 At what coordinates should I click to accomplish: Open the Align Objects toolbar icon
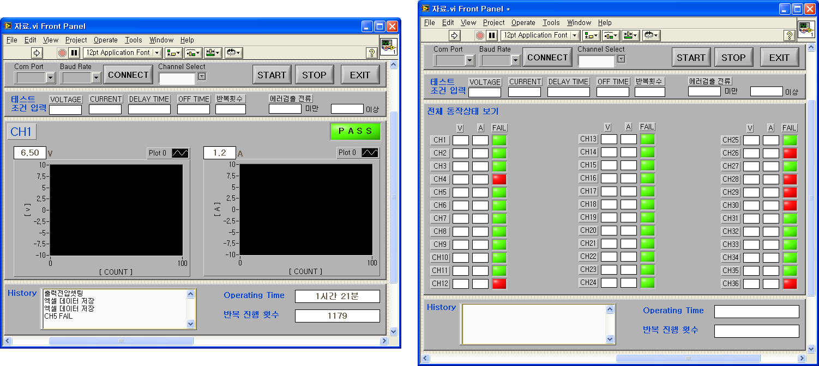point(173,52)
